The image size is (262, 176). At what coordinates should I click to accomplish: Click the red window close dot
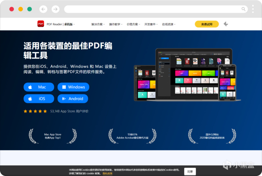12,9
